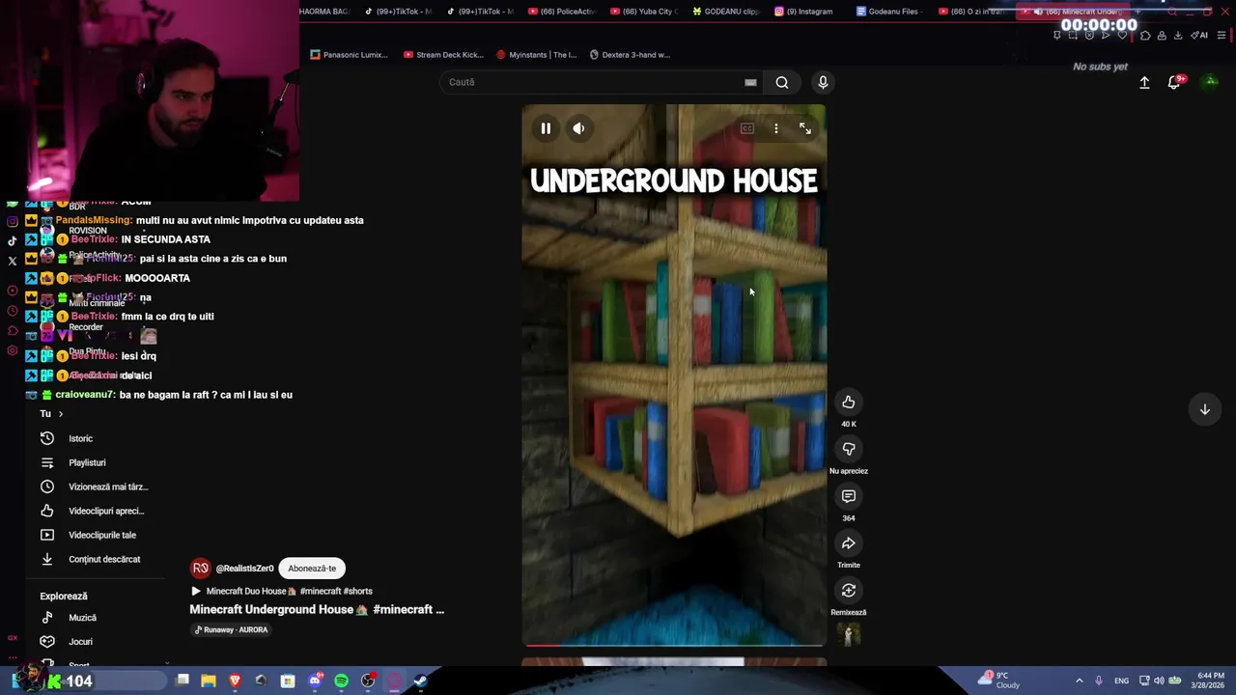Subscribe with the Abonează-te button
This screenshot has height=695, width=1236.
click(312, 569)
